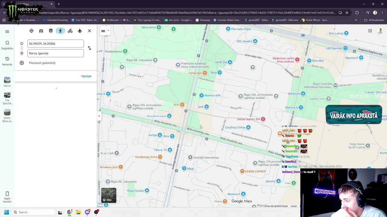387x217 pixels.
Task: Click the Windows taskbar Search box
Action: click(33, 212)
